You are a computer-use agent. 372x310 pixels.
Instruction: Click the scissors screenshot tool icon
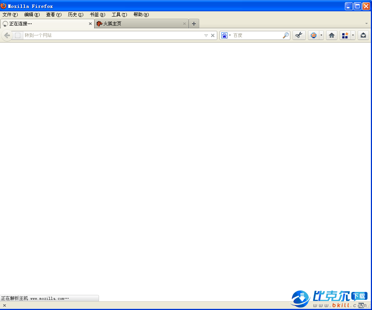click(x=299, y=35)
